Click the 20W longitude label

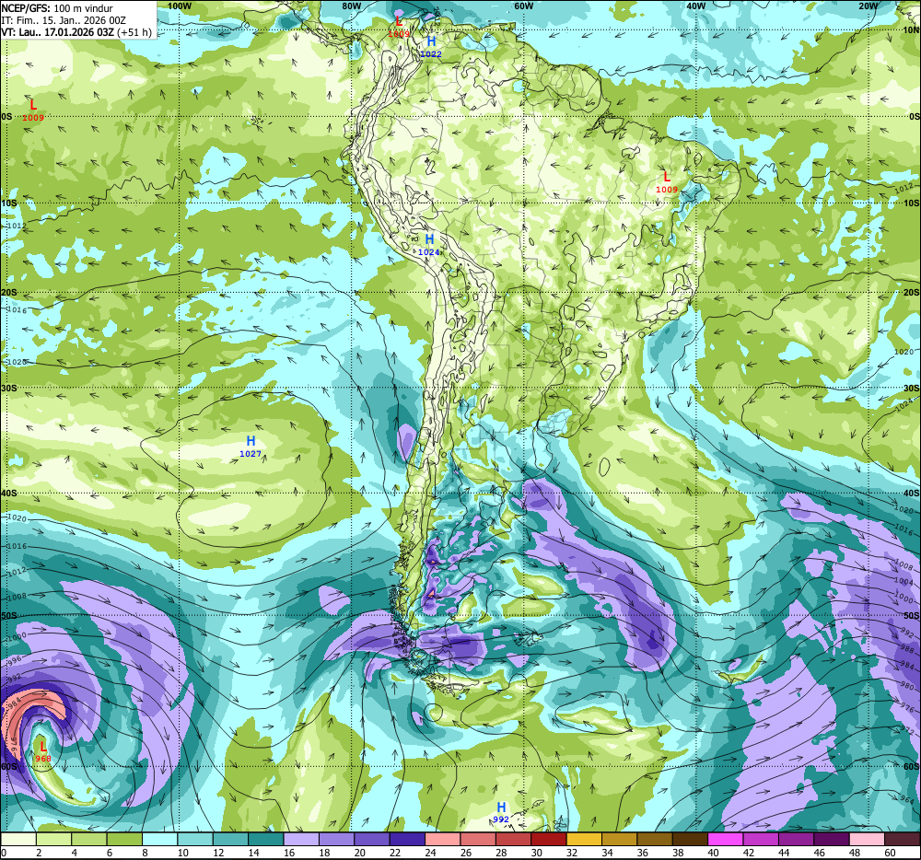click(x=868, y=6)
